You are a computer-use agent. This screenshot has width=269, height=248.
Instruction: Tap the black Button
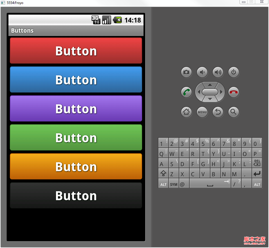(76, 195)
